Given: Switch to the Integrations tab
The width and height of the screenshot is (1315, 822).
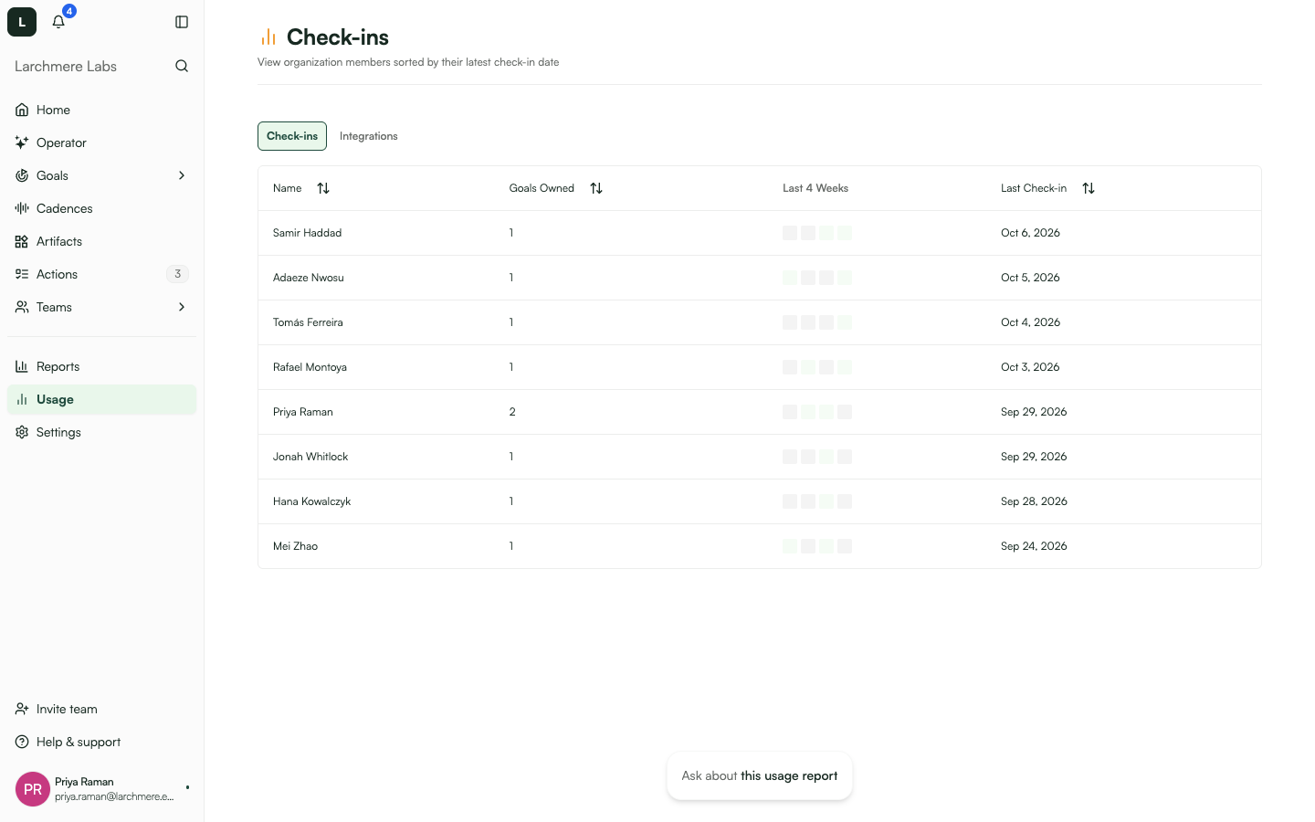Looking at the screenshot, I should [369, 136].
